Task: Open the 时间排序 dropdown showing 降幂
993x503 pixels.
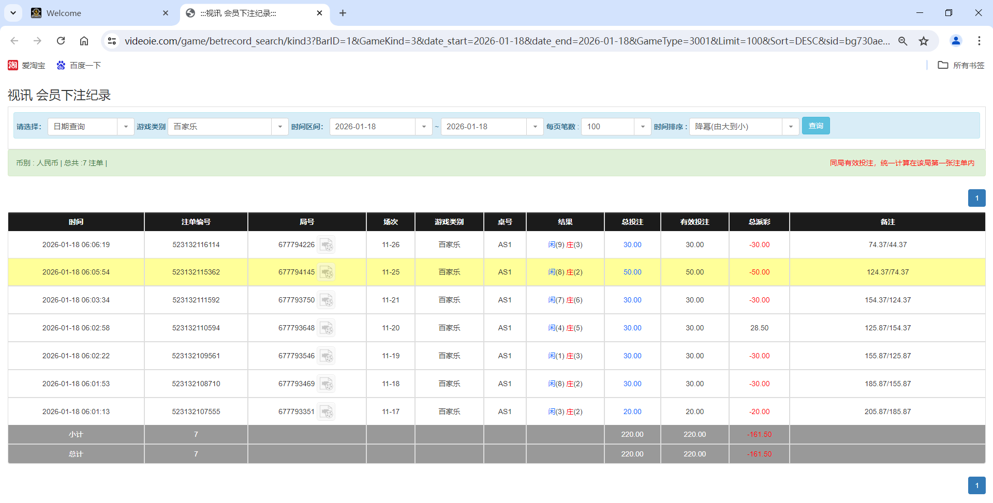Action: (790, 126)
